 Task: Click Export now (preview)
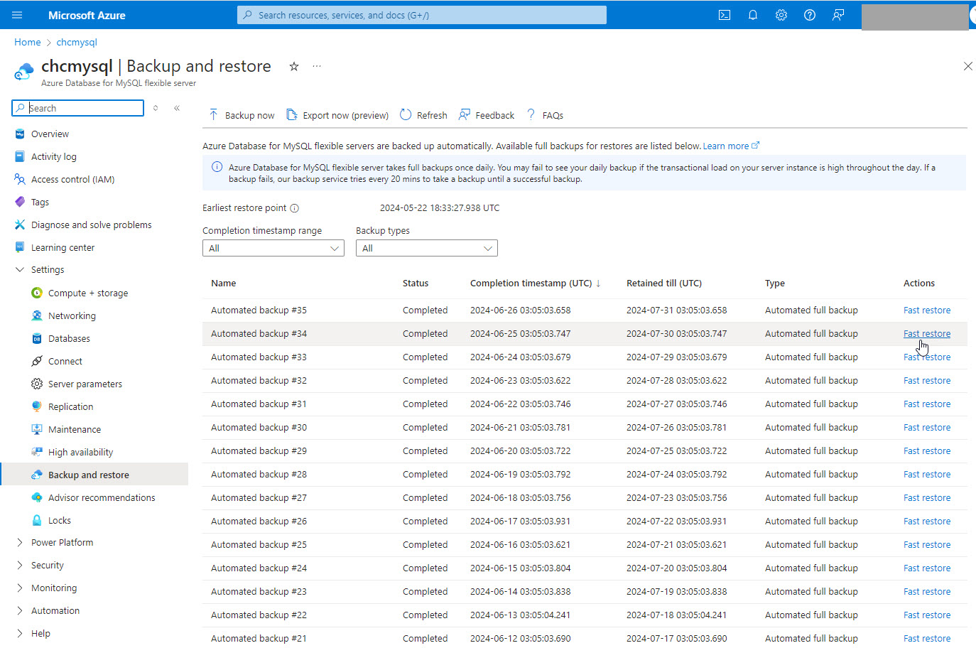coord(337,115)
